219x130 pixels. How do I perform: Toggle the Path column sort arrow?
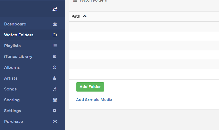[85, 16]
